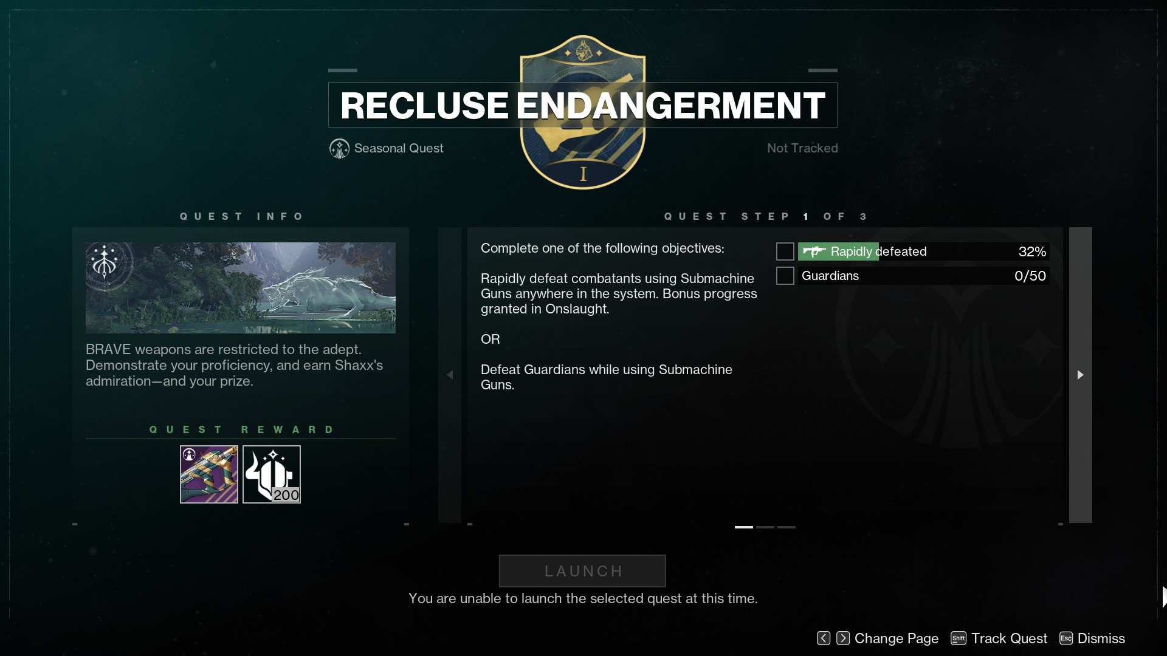Click the Seasonal Quest emblem icon

[339, 148]
